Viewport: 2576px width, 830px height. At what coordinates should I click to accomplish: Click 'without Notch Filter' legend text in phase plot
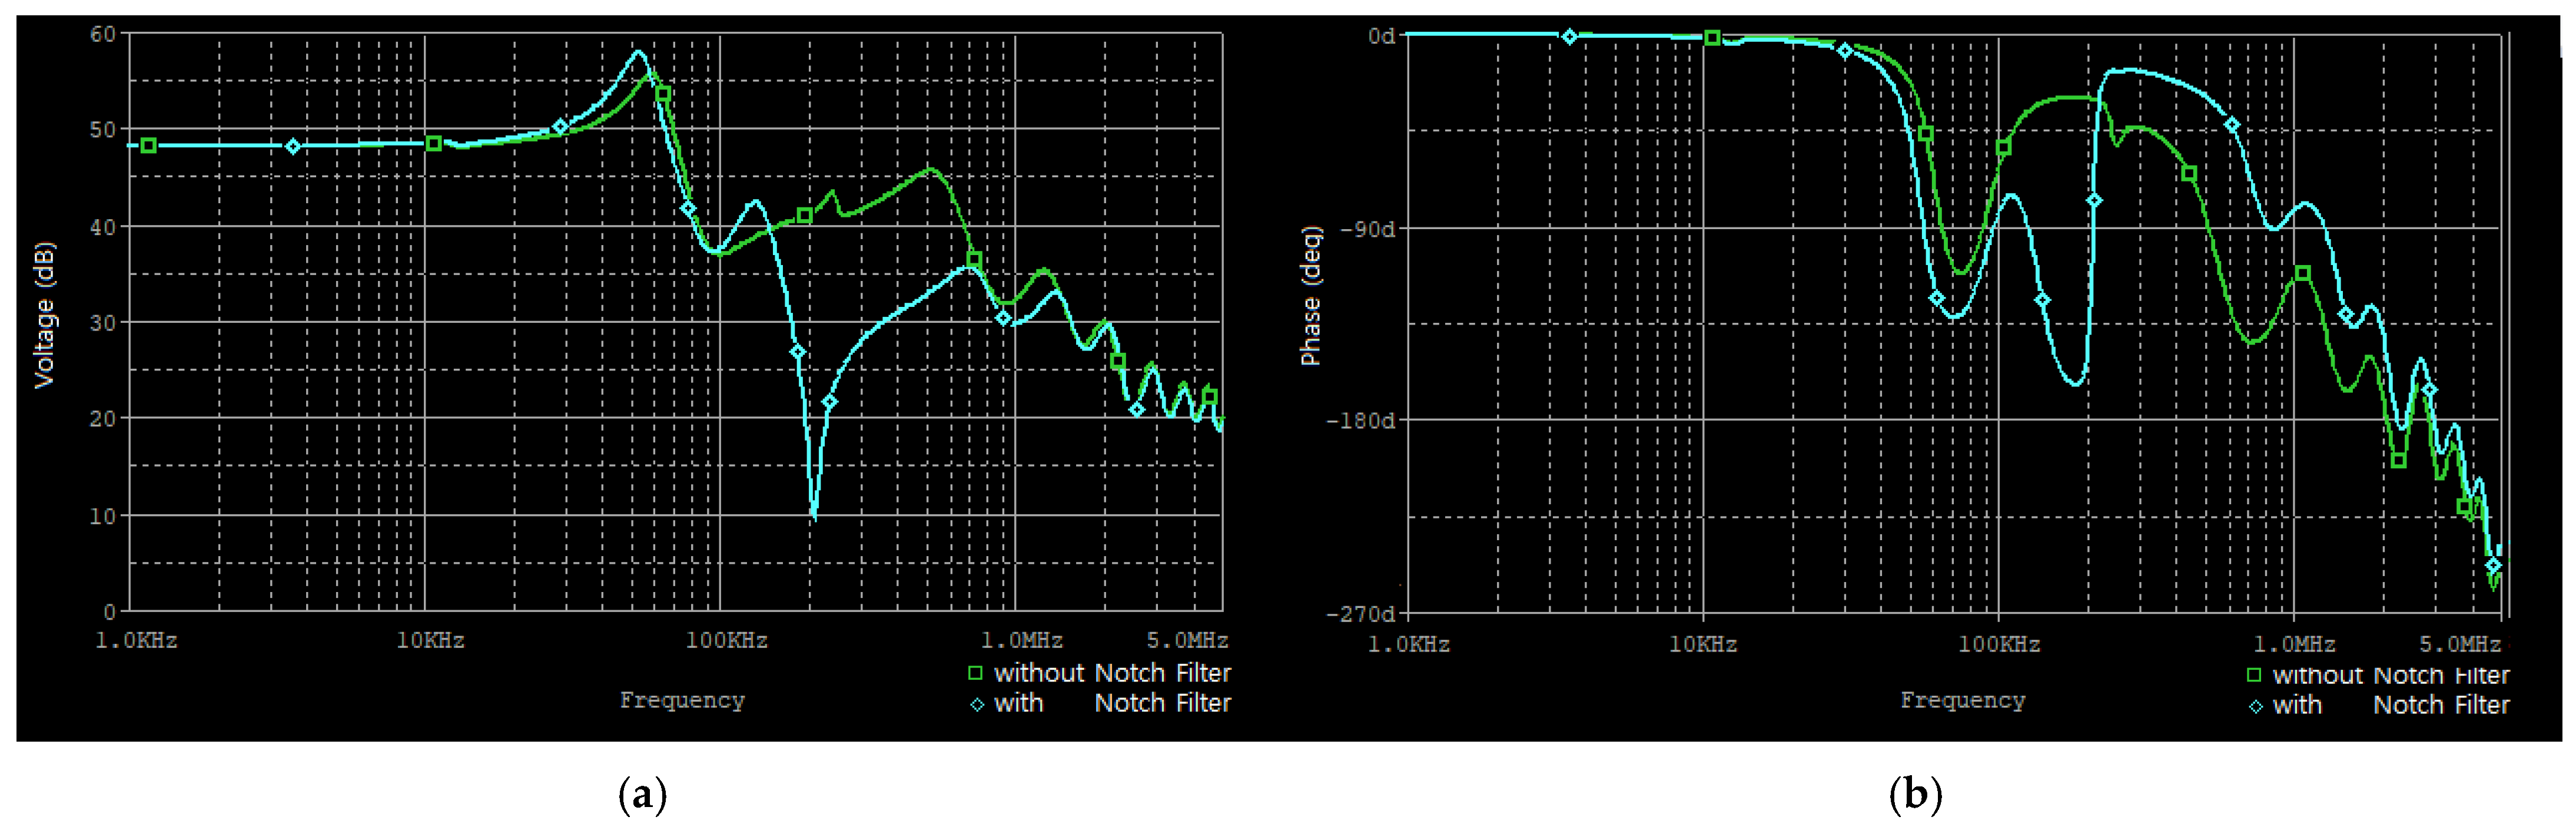click(x=2391, y=675)
